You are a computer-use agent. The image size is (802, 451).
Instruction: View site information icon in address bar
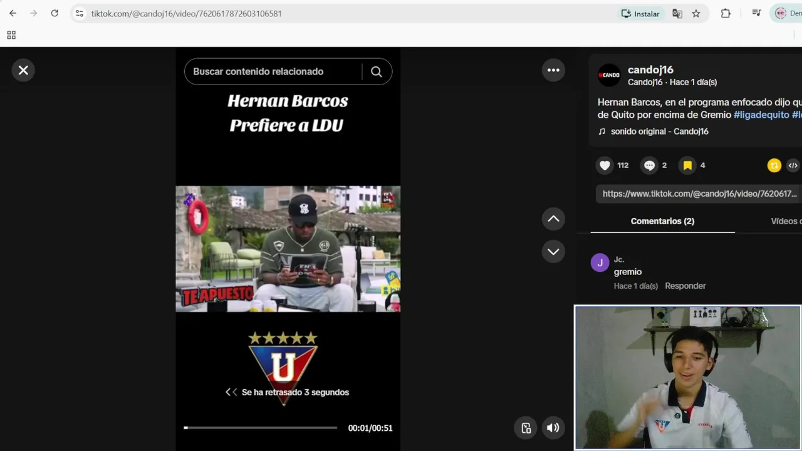(x=79, y=13)
